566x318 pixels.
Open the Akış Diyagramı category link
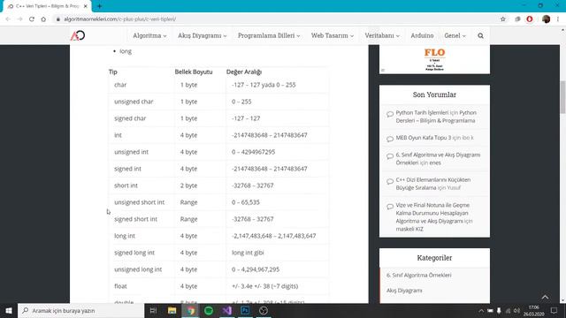(404, 291)
